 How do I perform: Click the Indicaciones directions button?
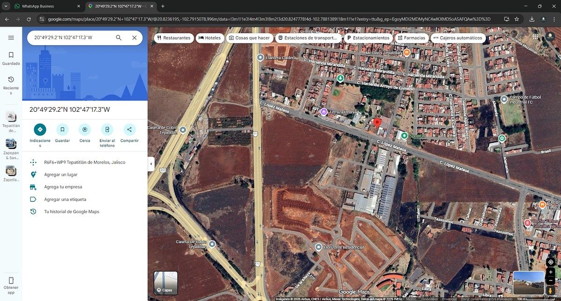[40, 129]
